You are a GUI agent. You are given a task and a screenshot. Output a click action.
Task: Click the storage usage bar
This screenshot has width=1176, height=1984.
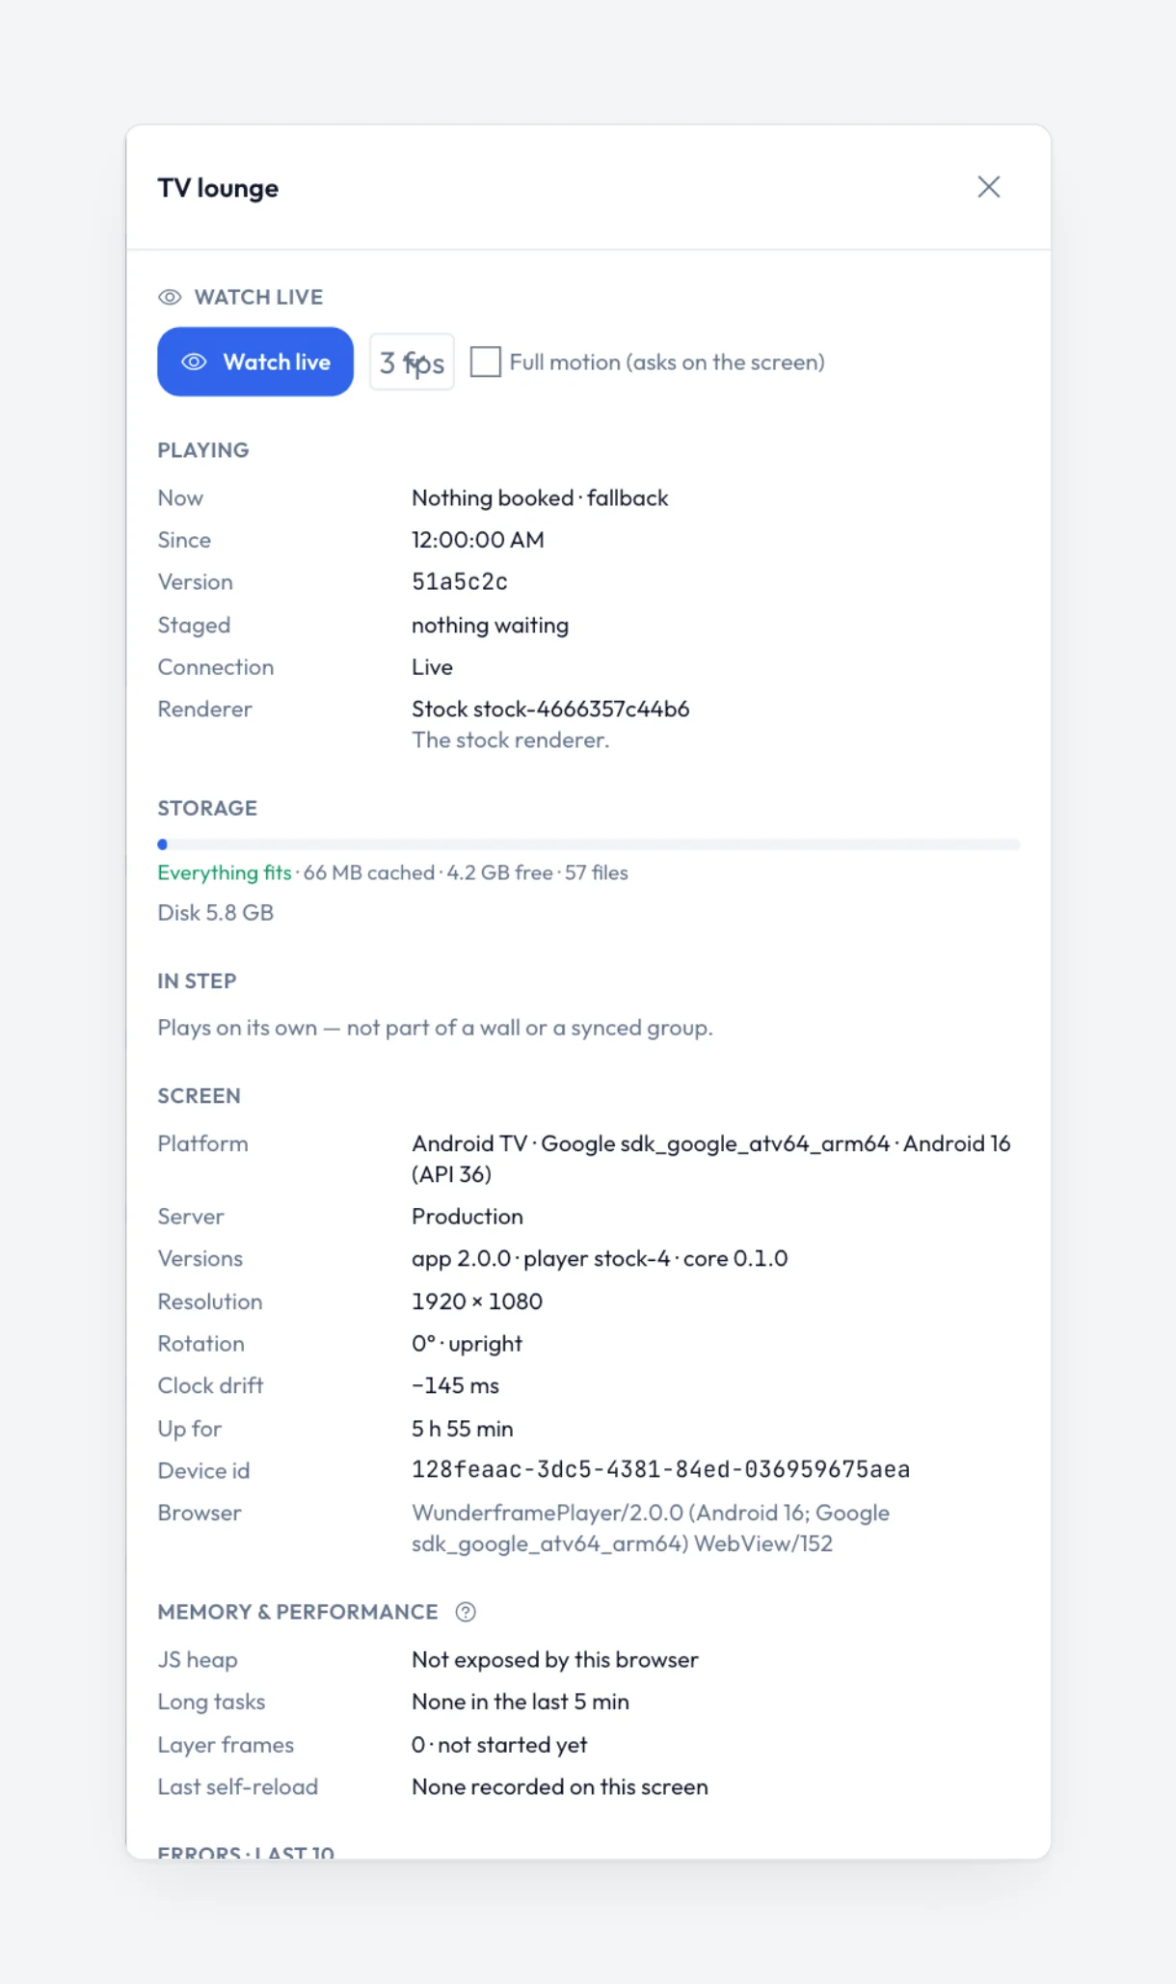click(x=589, y=845)
